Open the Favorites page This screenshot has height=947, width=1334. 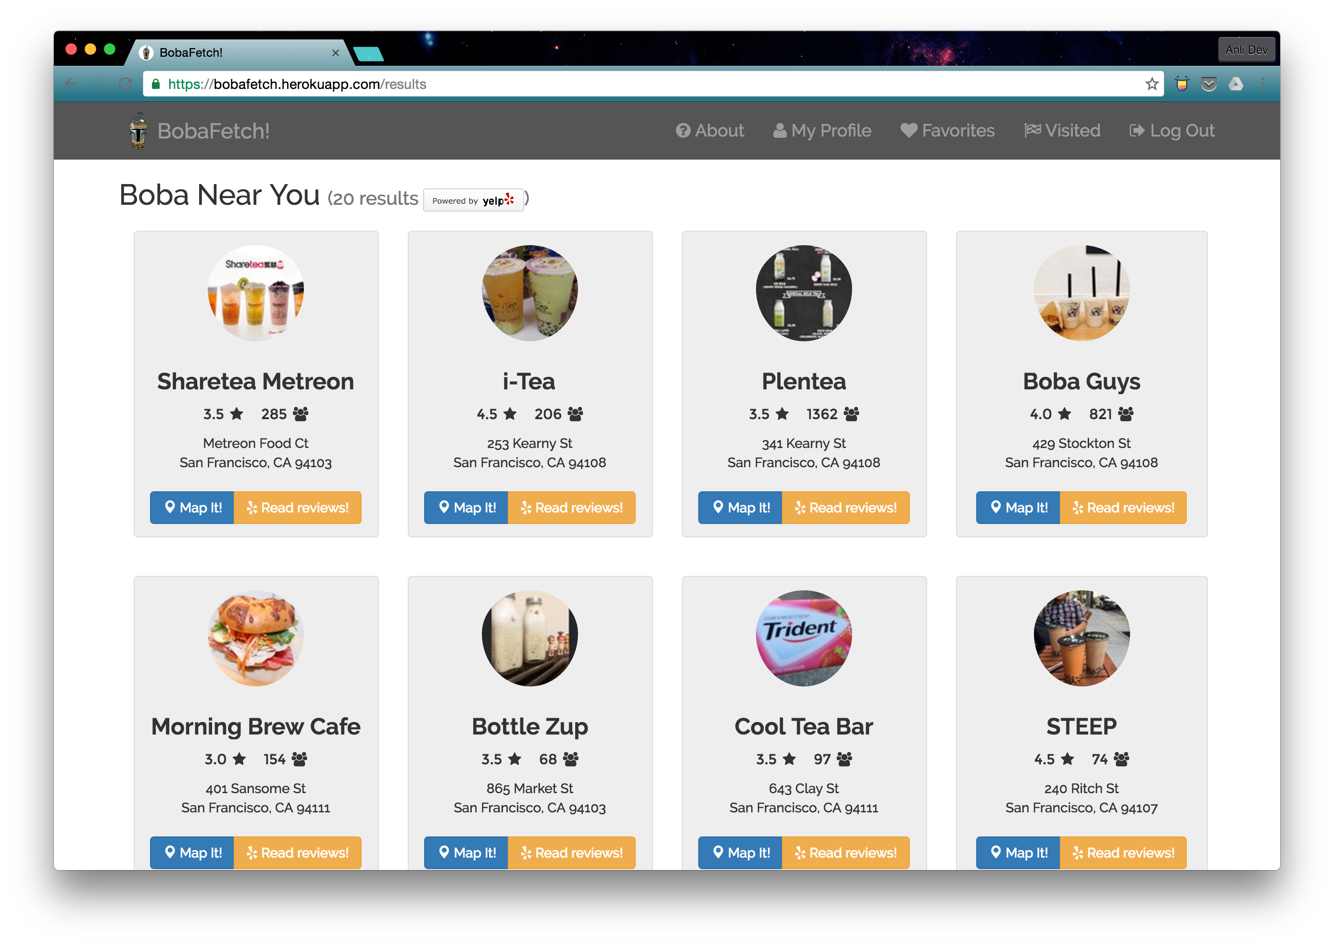coord(947,131)
